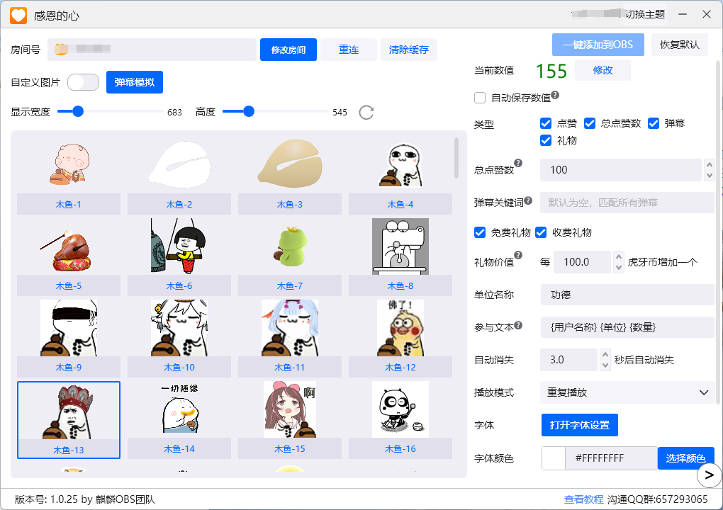This screenshot has height=510, width=723.
Task: Click the 参与文本 template field
Action: point(627,327)
